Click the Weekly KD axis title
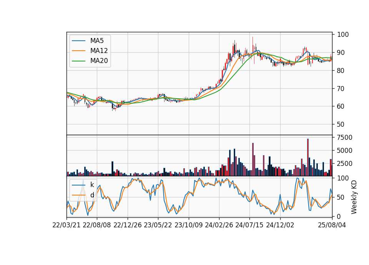Viewport: 369px width, 265px height. click(x=354, y=197)
